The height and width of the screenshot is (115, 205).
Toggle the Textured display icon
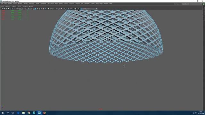tap(41, 9)
